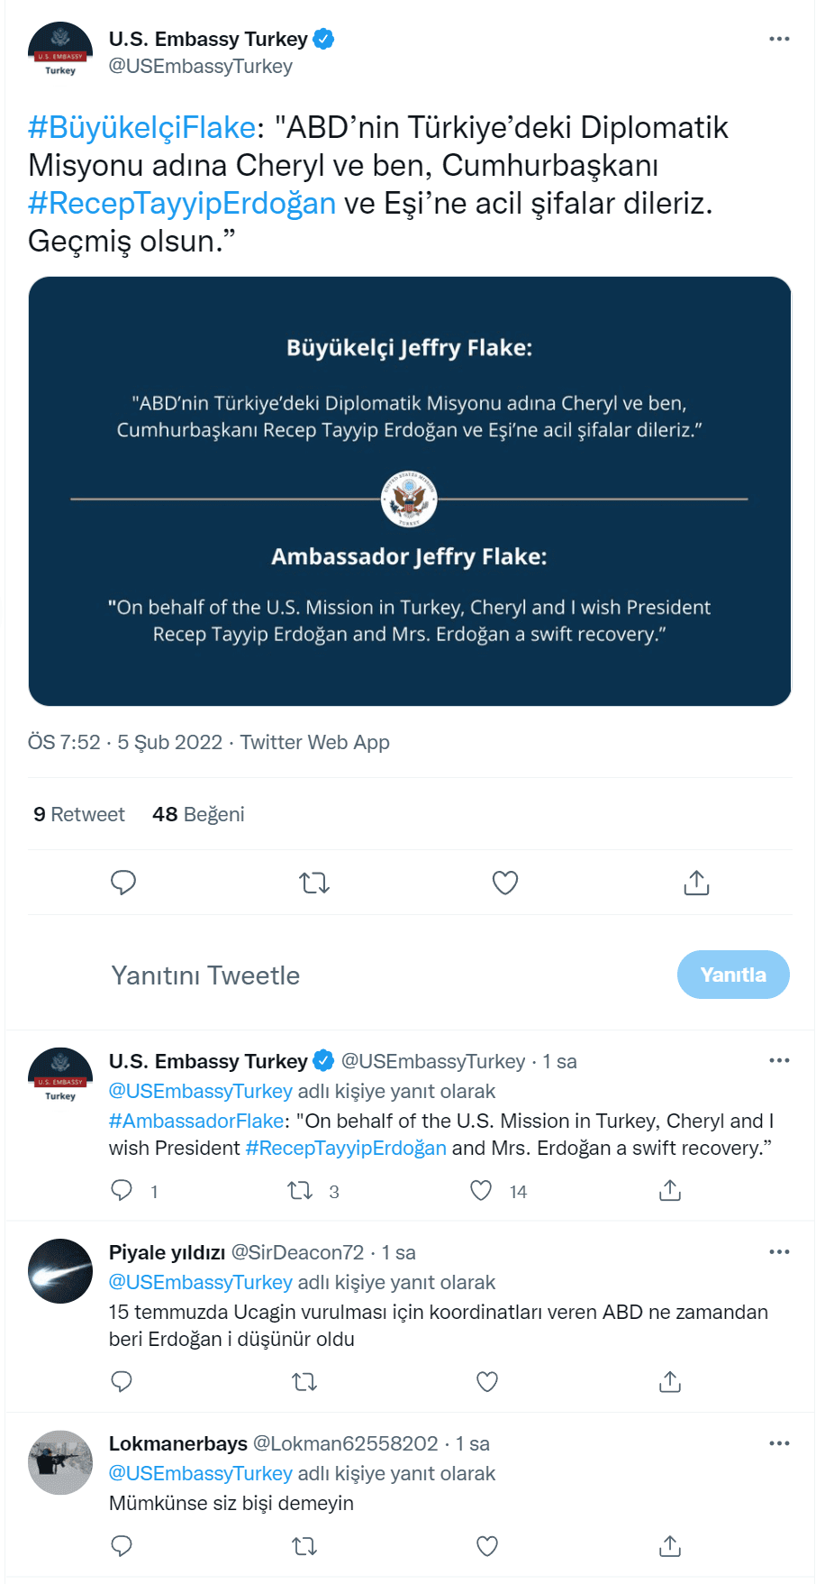Open more options on main tweet
This screenshot has width=816, height=1584.
[779, 39]
